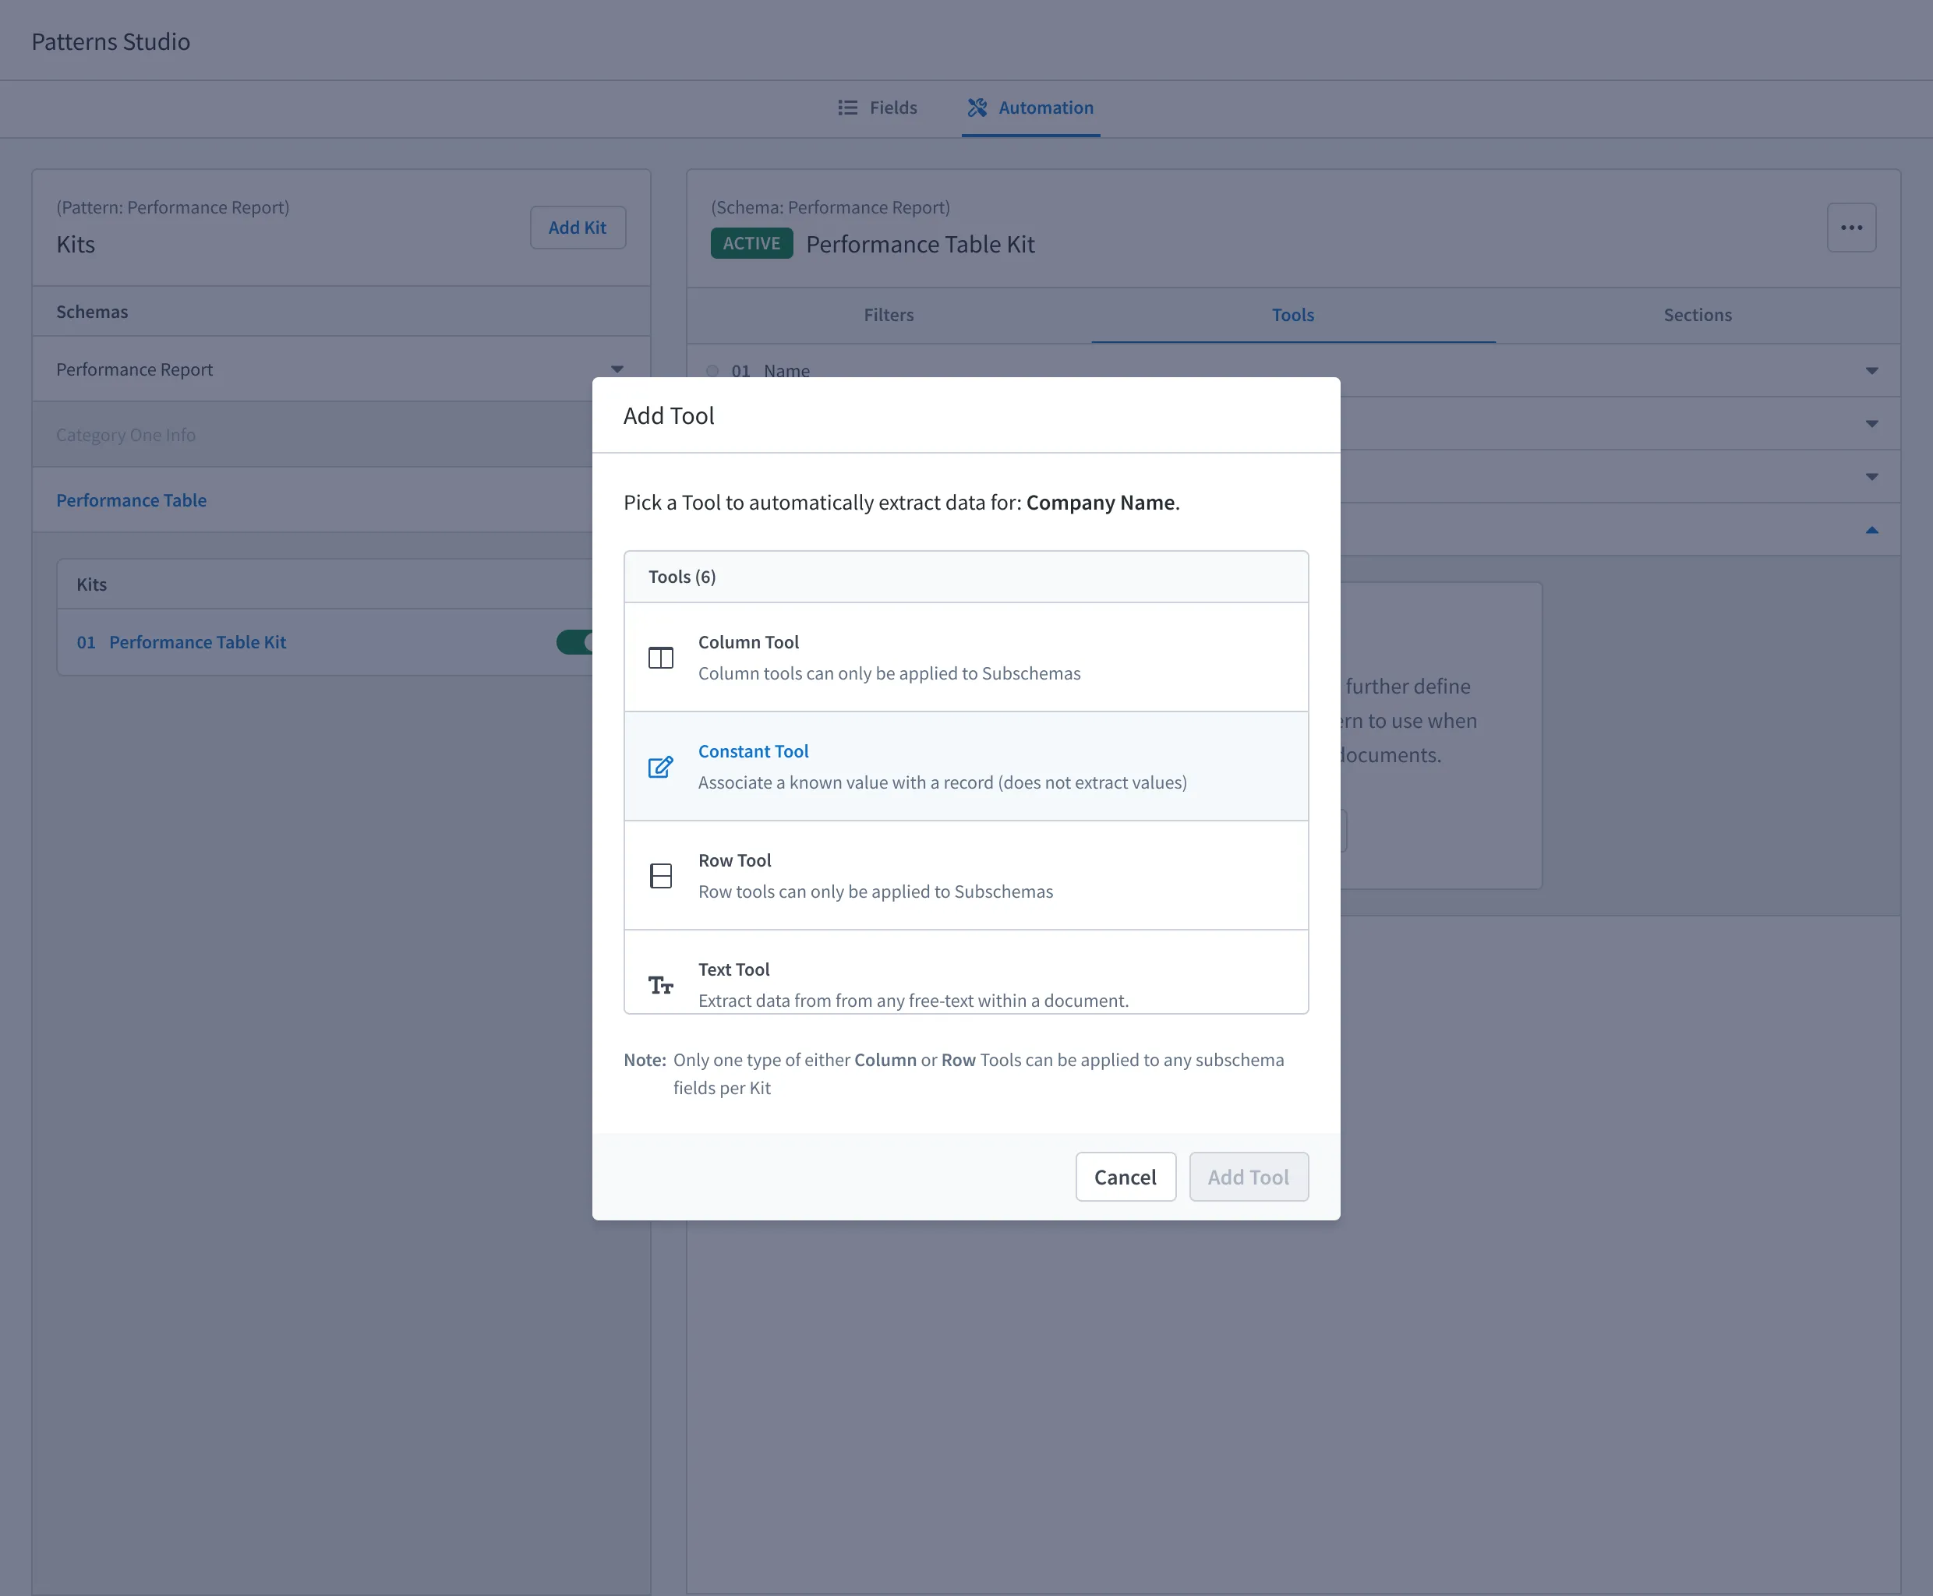The image size is (1933, 1596).
Task: Click the Fields list icon
Action: (x=847, y=108)
